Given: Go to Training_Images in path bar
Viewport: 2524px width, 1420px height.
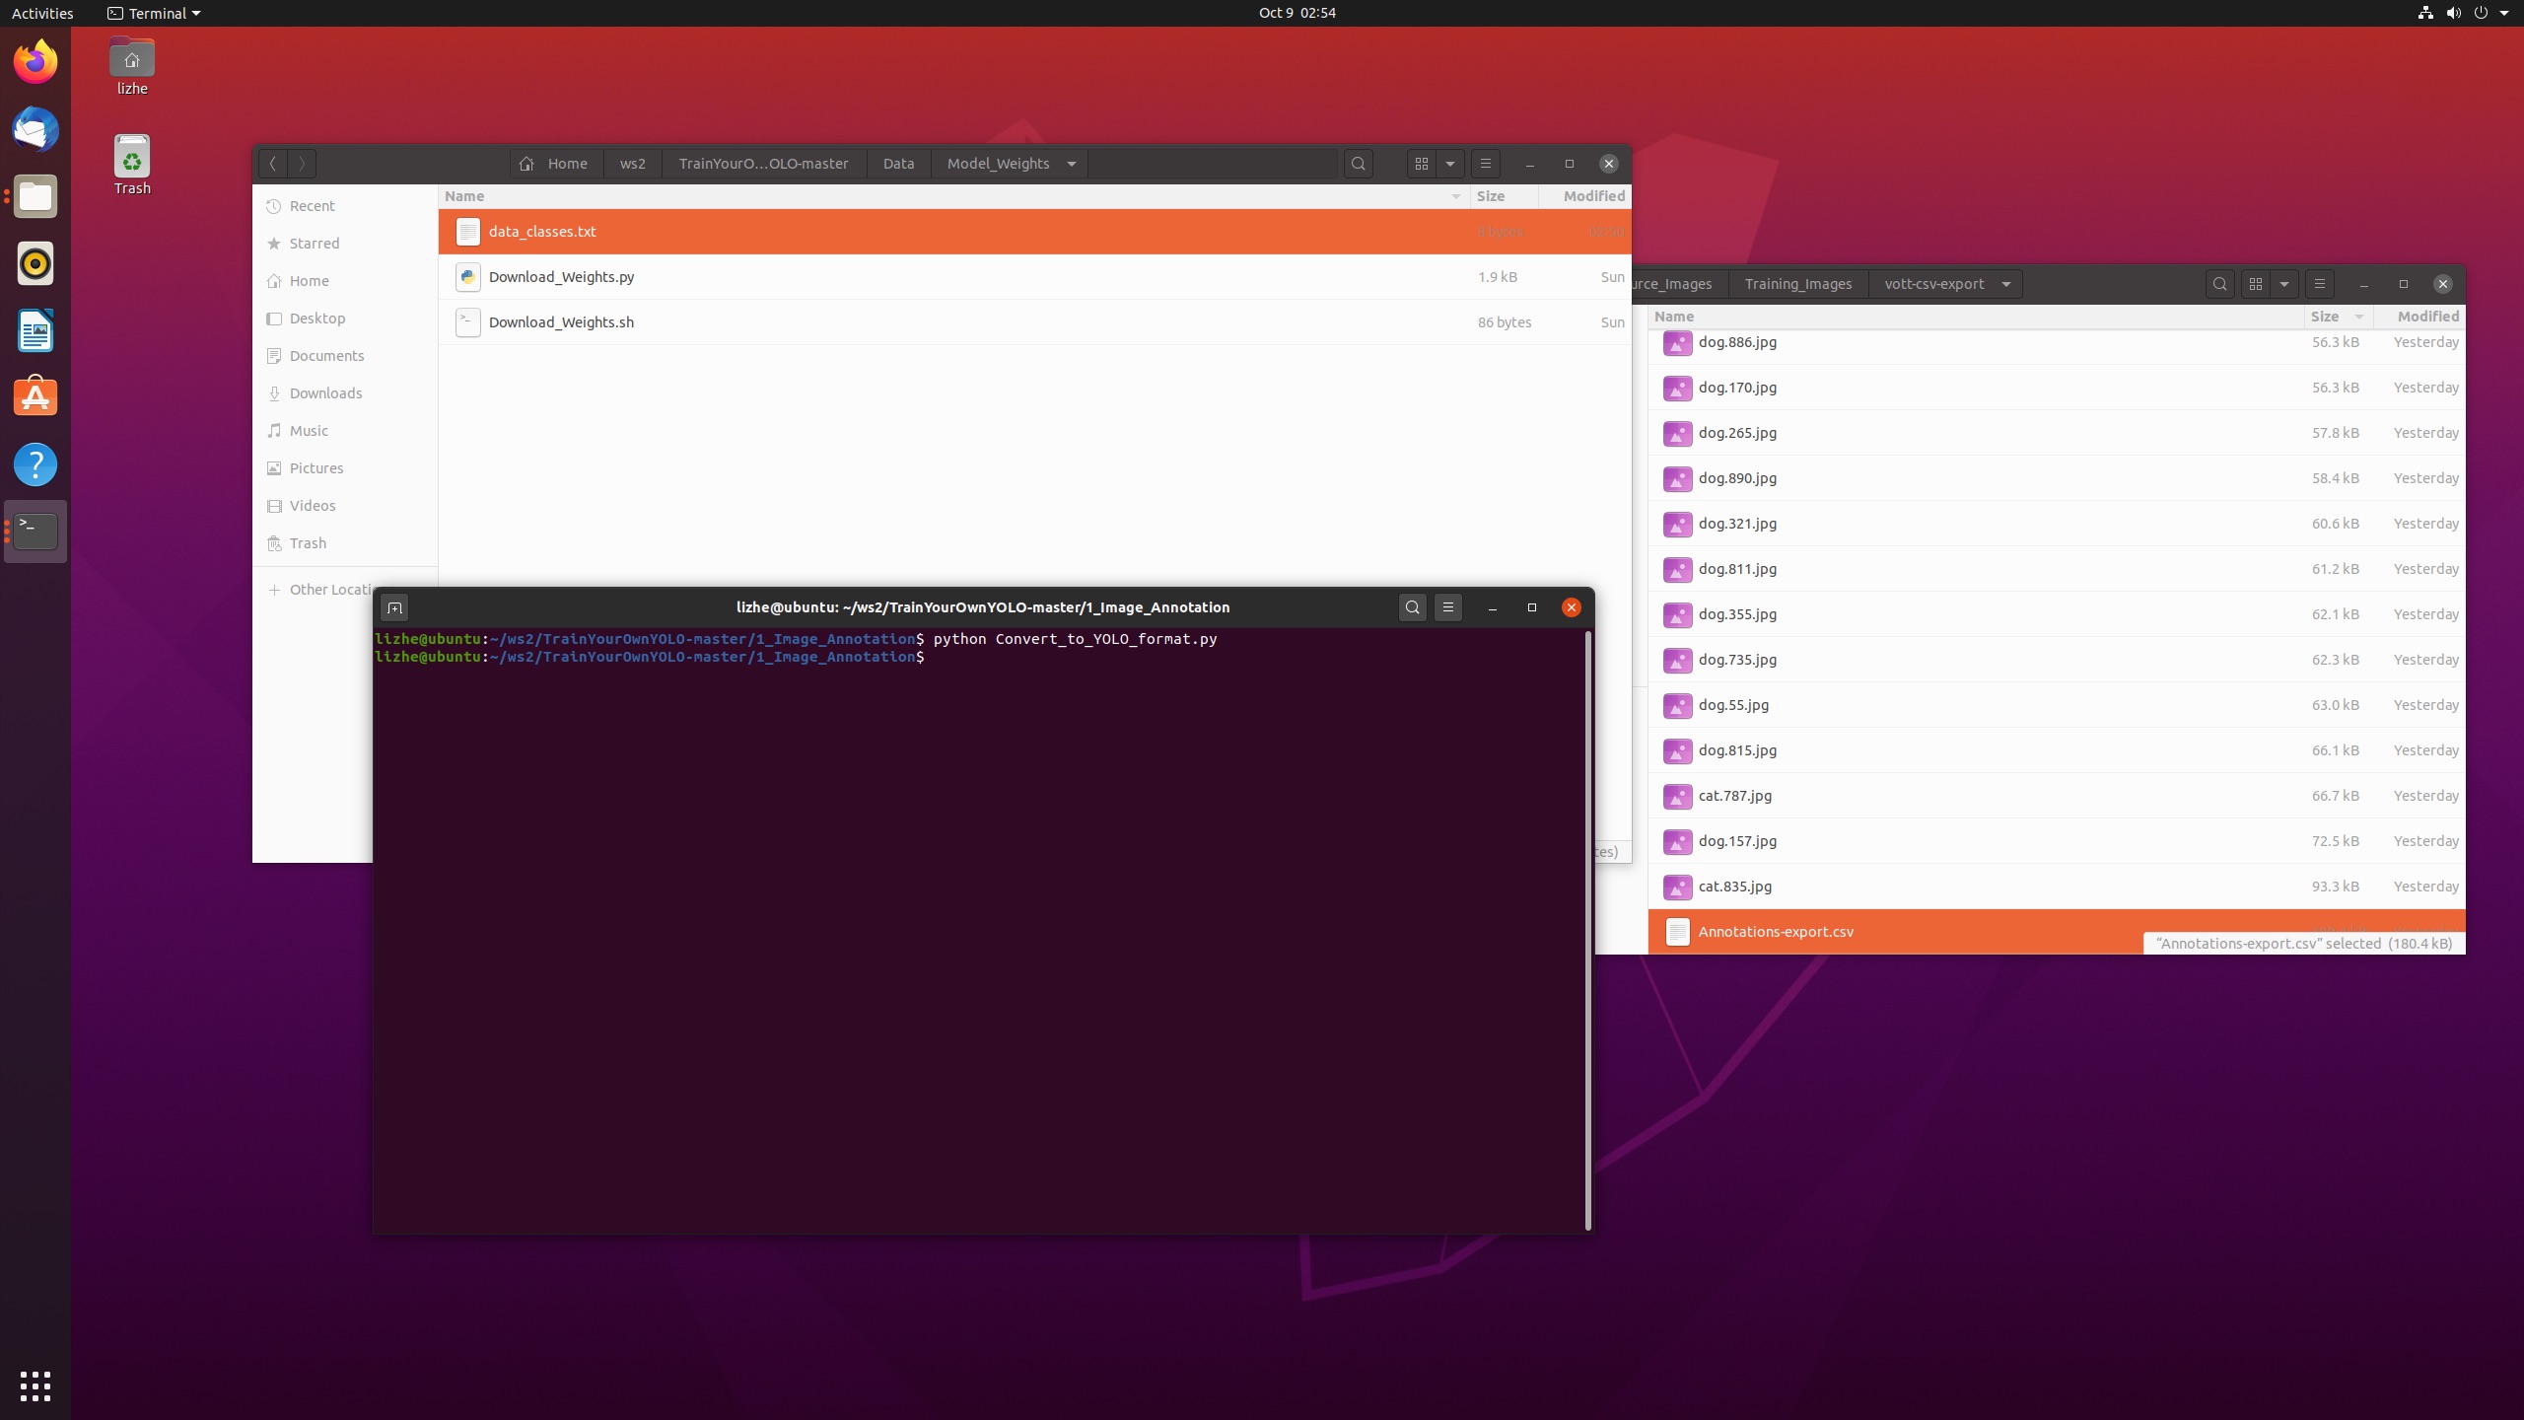Looking at the screenshot, I should pos(1798,284).
